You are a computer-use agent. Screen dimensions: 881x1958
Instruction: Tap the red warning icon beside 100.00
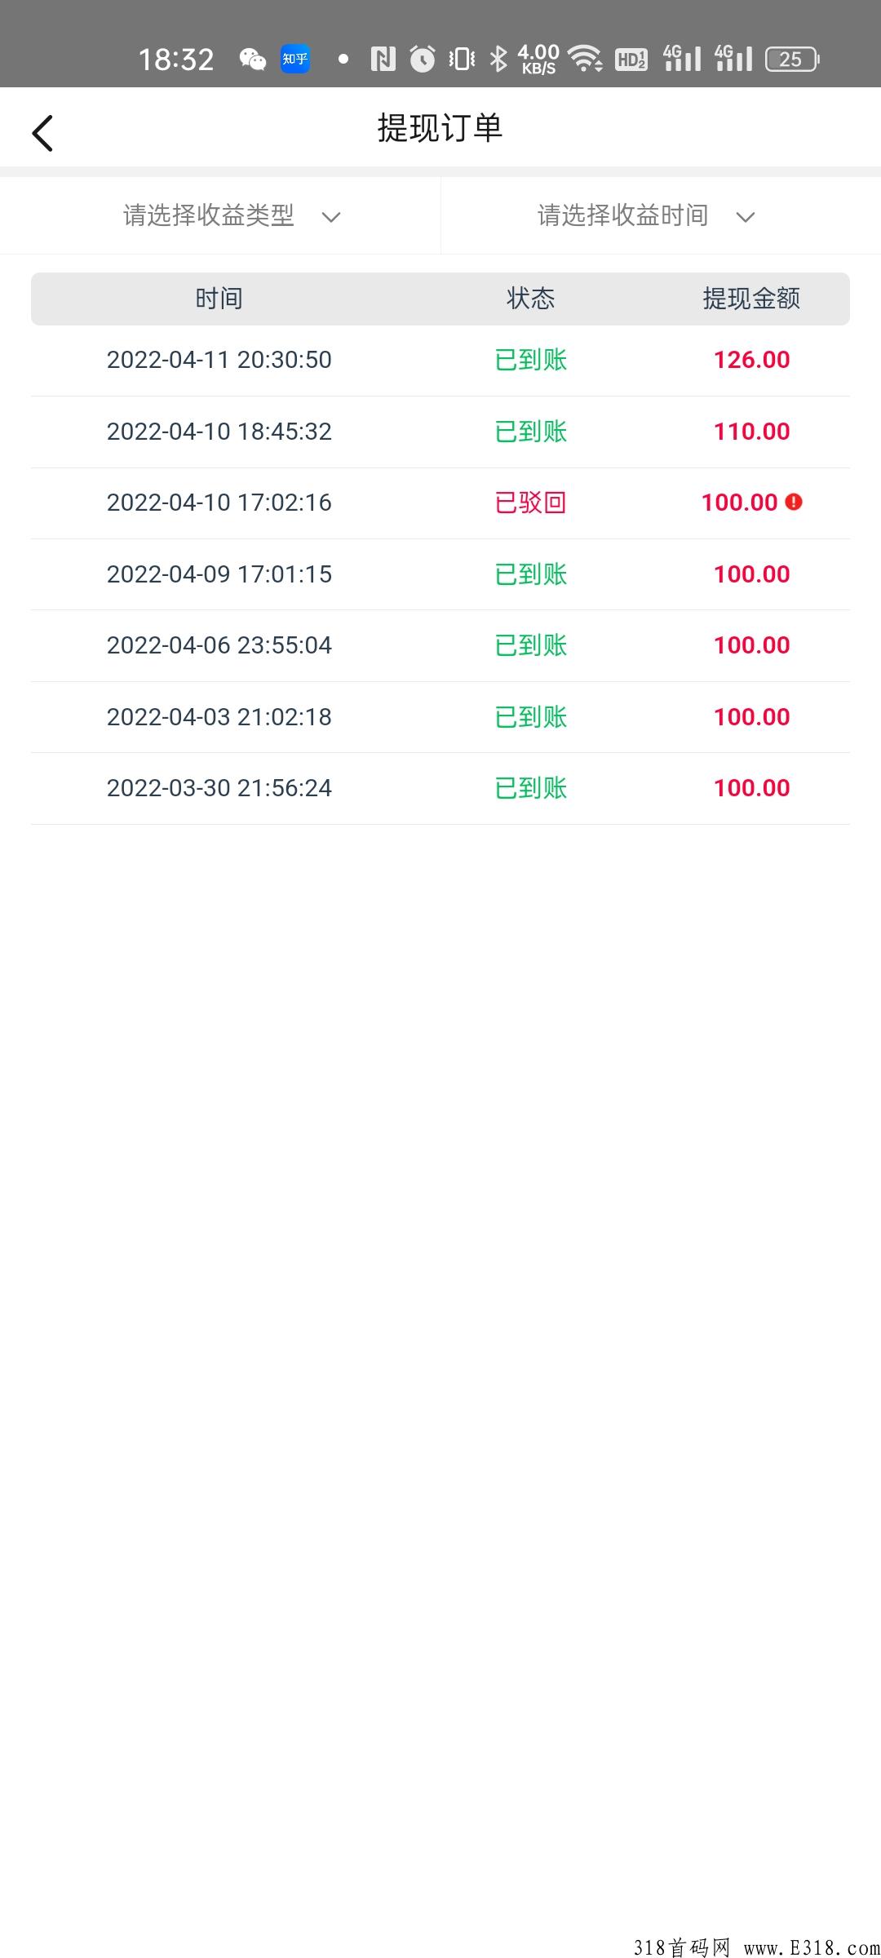click(x=794, y=503)
